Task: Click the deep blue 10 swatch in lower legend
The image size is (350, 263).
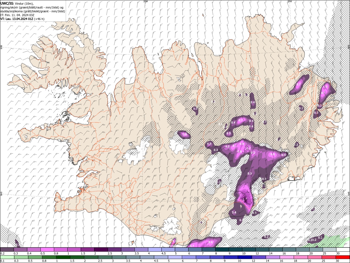Action: click(x=244, y=257)
